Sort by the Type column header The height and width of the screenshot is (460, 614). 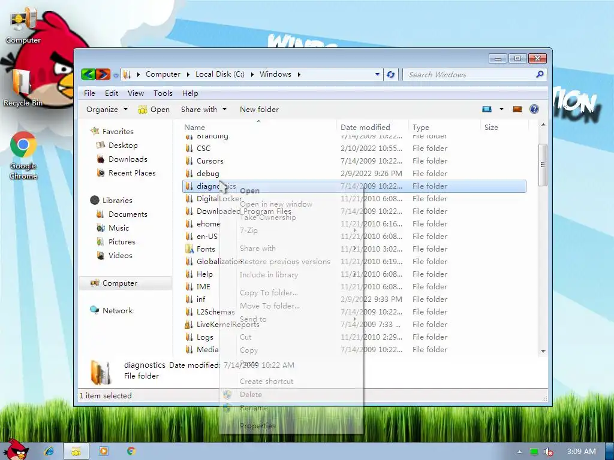click(444, 127)
